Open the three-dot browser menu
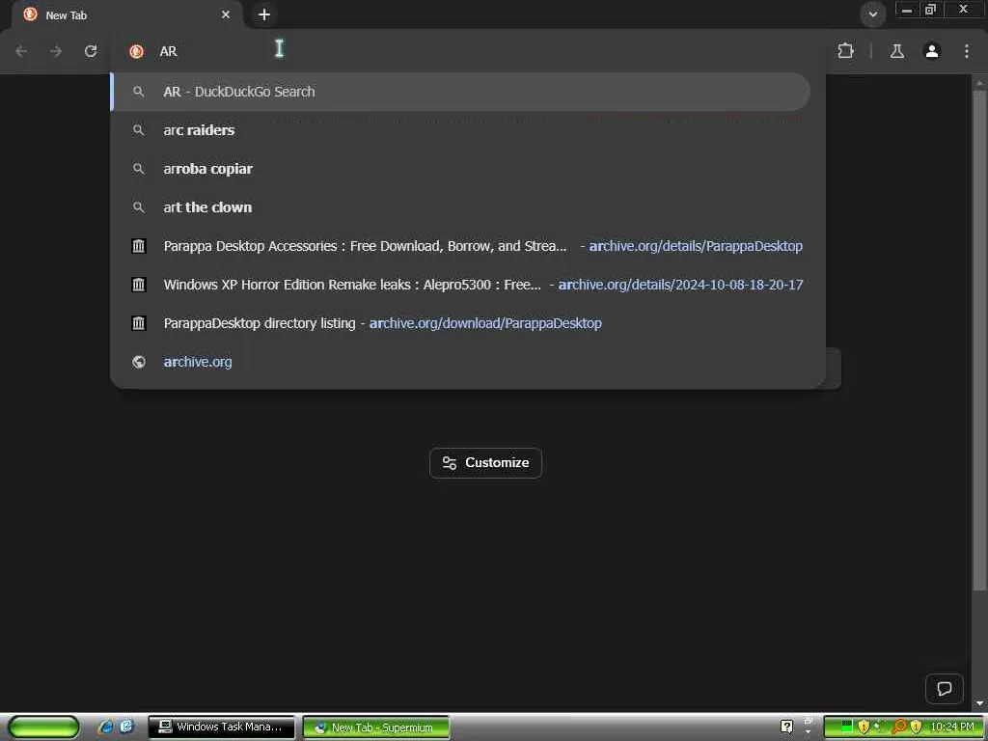This screenshot has width=988, height=741. click(967, 51)
